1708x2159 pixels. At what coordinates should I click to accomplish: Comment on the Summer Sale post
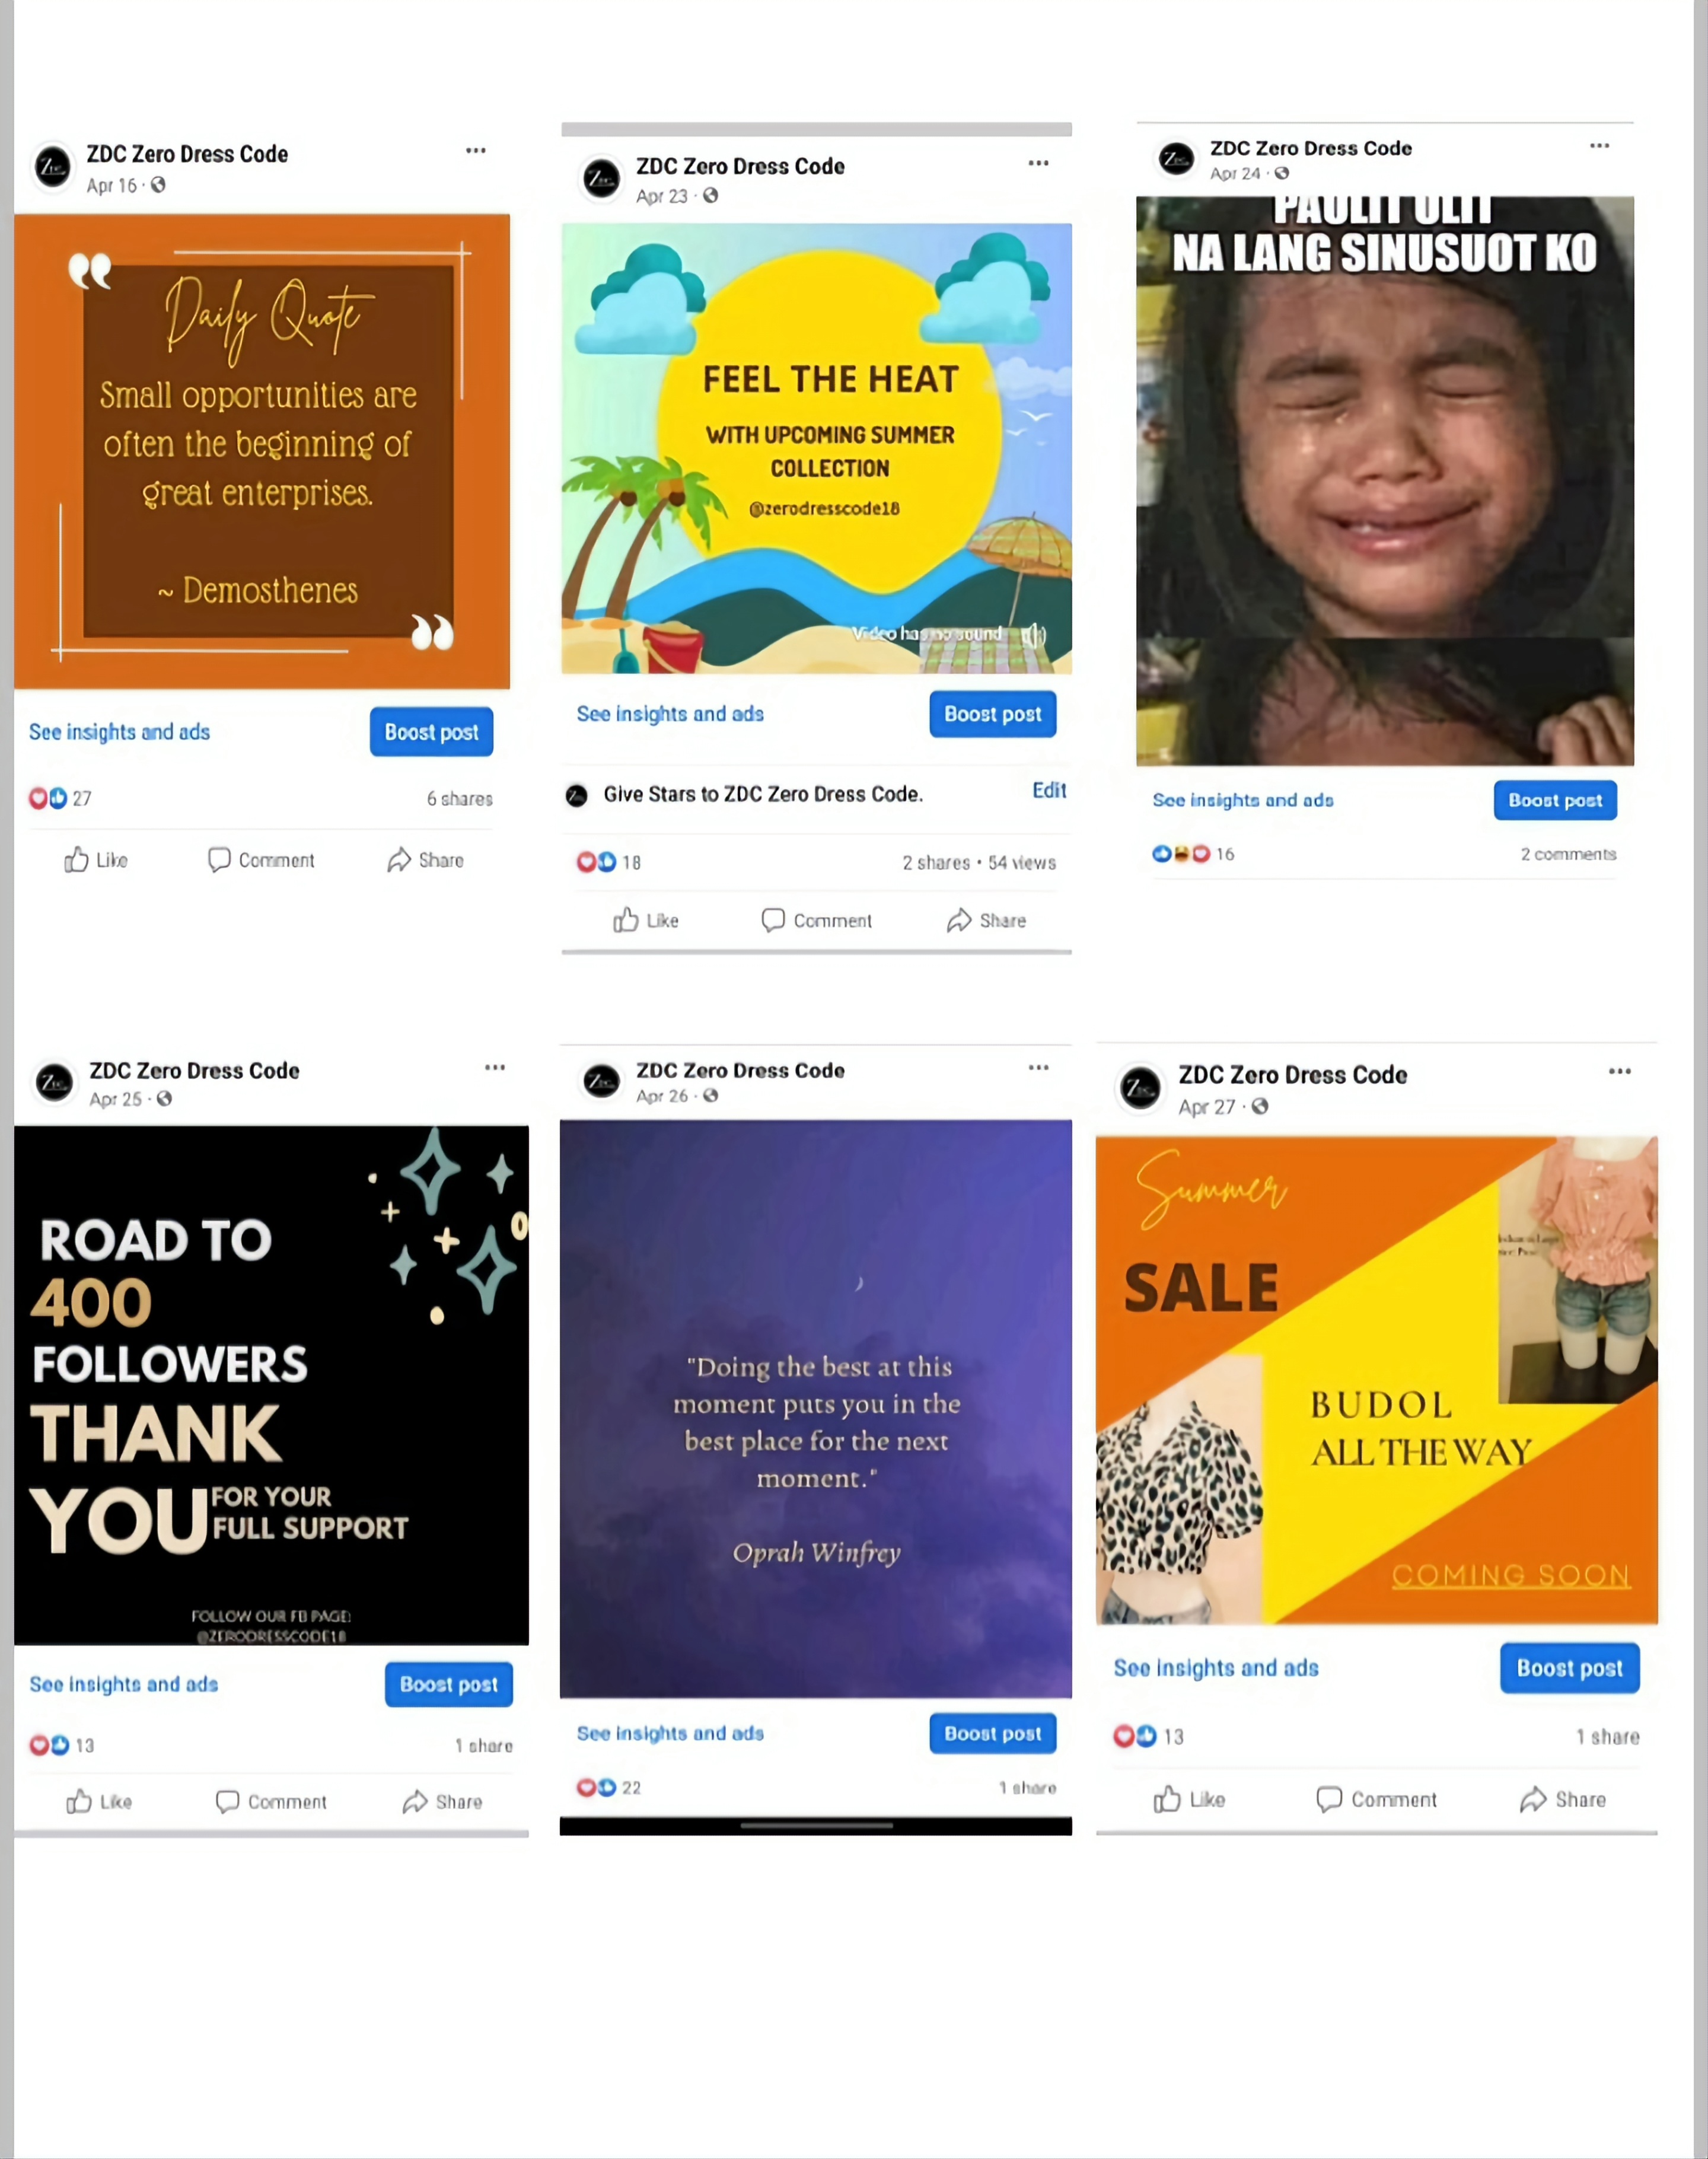pos(1377,1799)
